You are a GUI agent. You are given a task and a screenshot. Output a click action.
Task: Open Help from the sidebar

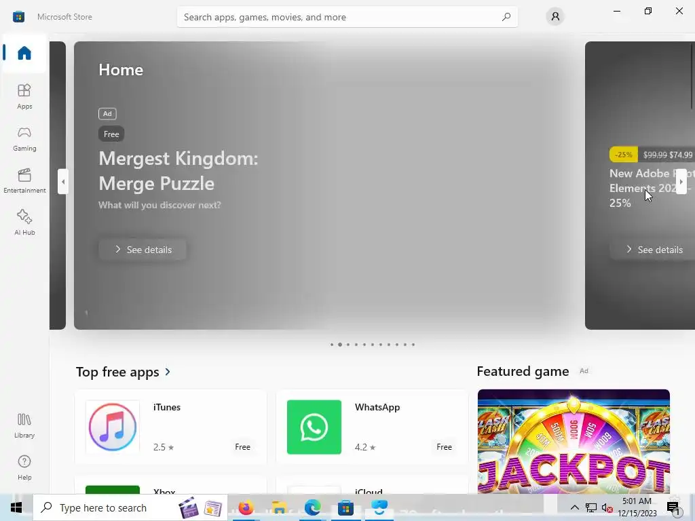click(24, 468)
